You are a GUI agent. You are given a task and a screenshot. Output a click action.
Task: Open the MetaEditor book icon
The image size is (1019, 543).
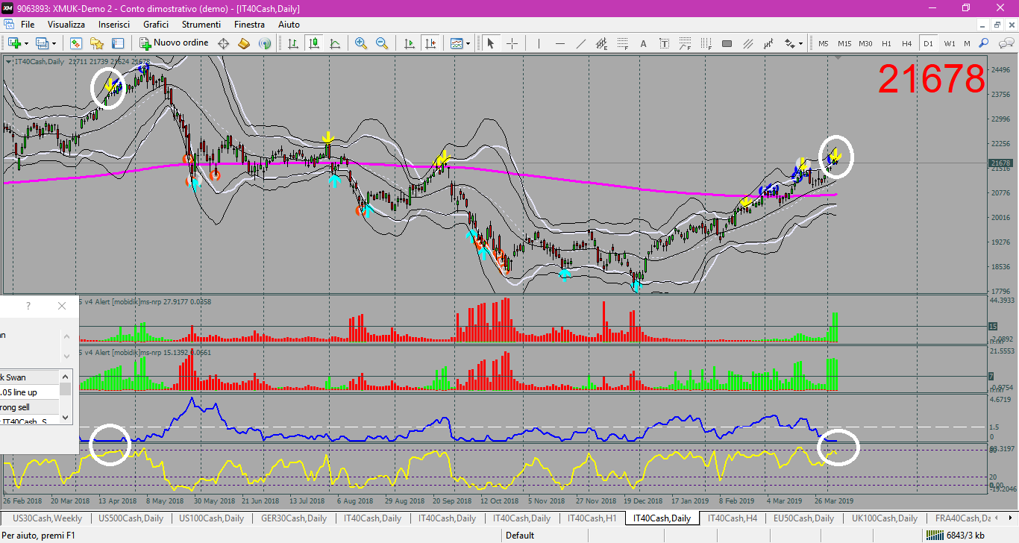(x=244, y=43)
